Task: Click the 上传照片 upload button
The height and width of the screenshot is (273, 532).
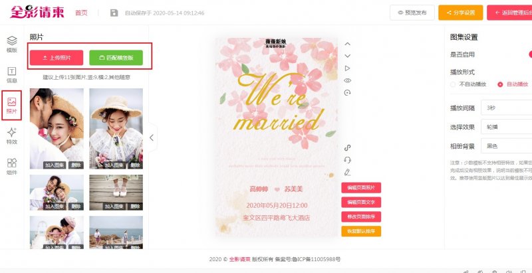Action: tap(57, 58)
